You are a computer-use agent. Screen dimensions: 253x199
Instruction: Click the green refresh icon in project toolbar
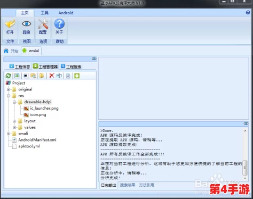click(x=8, y=76)
